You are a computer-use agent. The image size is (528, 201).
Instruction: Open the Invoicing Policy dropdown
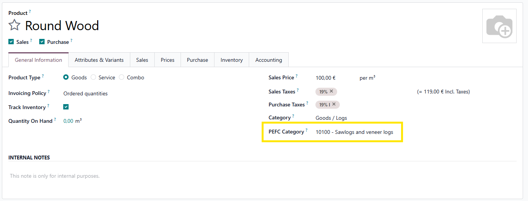86,93
